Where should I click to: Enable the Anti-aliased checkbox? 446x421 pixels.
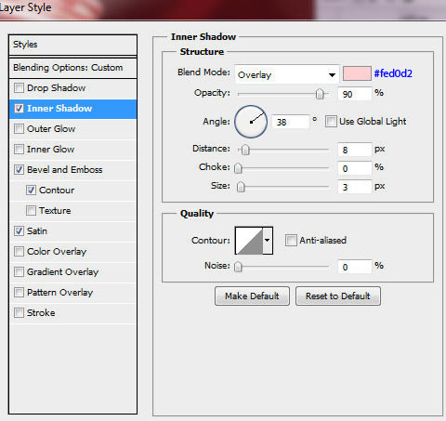(x=291, y=241)
